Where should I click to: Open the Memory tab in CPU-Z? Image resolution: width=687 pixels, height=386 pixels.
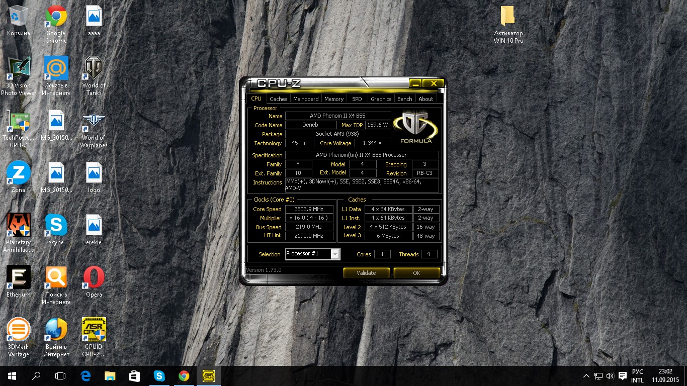(334, 99)
